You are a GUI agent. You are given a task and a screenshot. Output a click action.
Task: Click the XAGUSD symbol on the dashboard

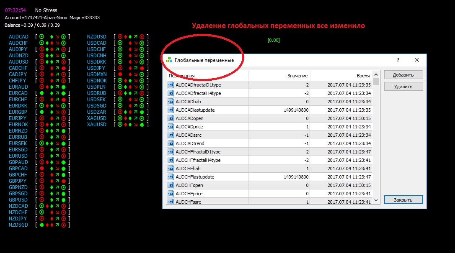[97, 118]
